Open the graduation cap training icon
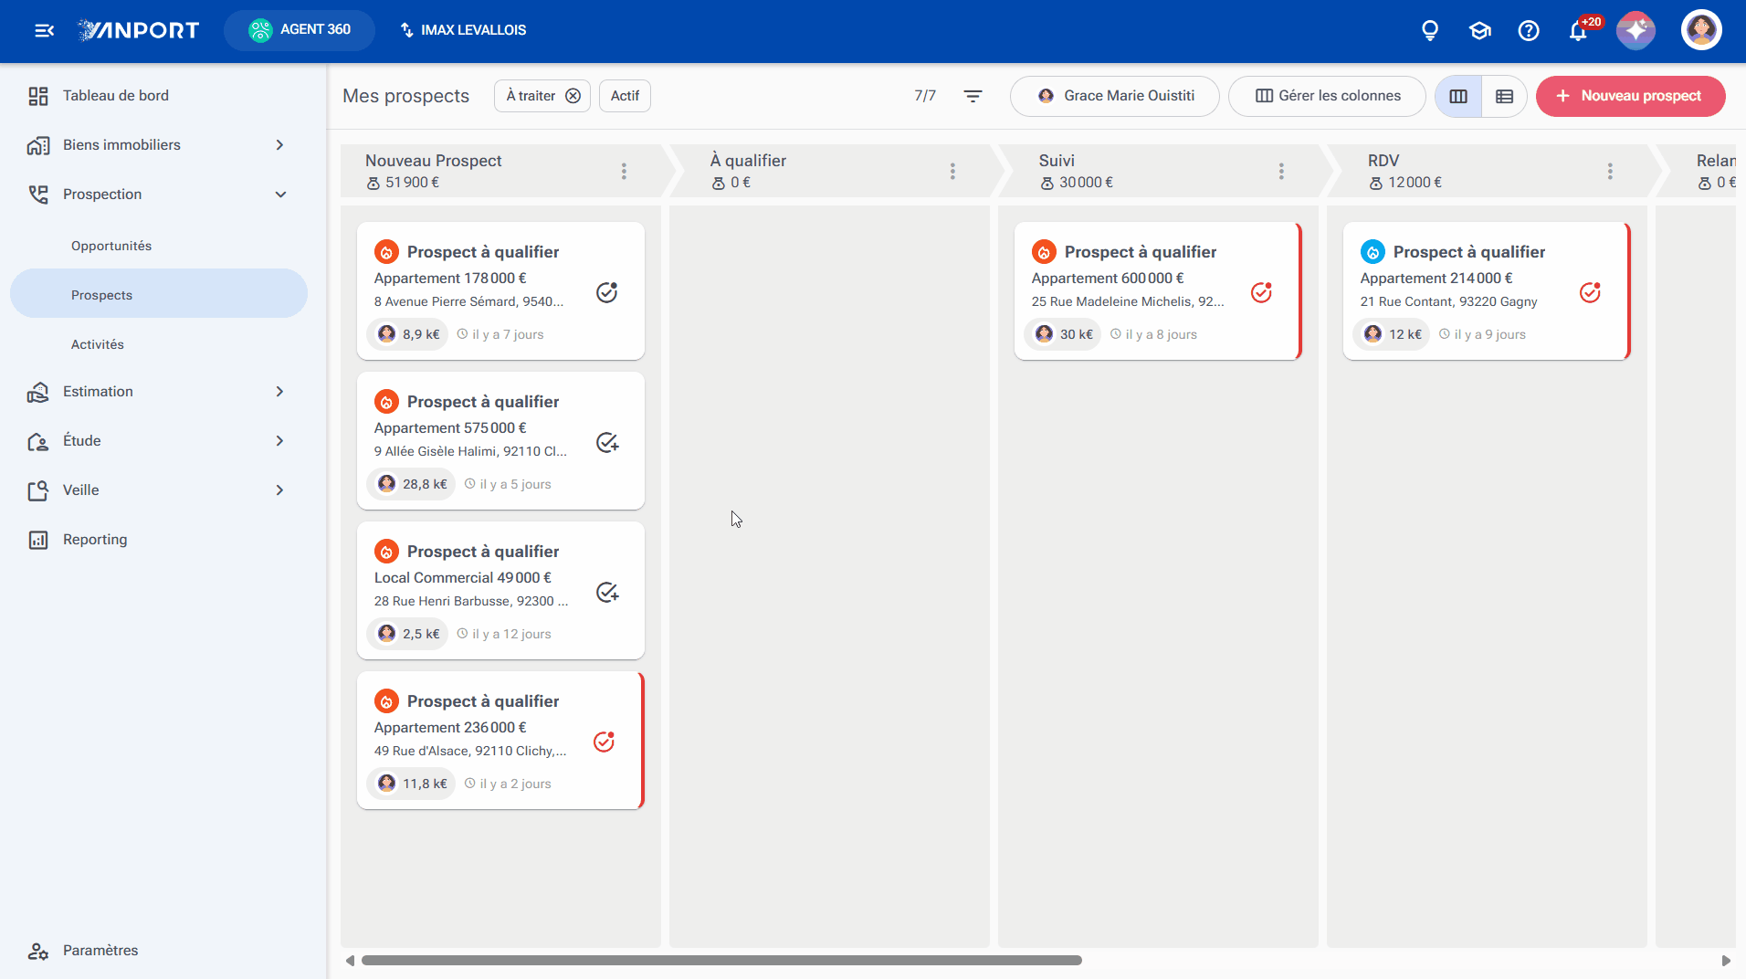The image size is (1746, 979). click(1479, 31)
